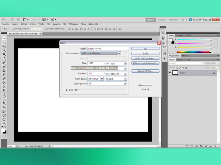Select the Rectangular Marquee tool

click(4, 43)
